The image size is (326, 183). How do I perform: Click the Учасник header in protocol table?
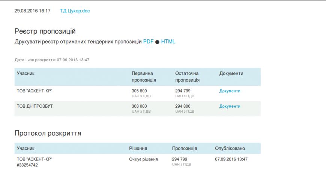26,148
